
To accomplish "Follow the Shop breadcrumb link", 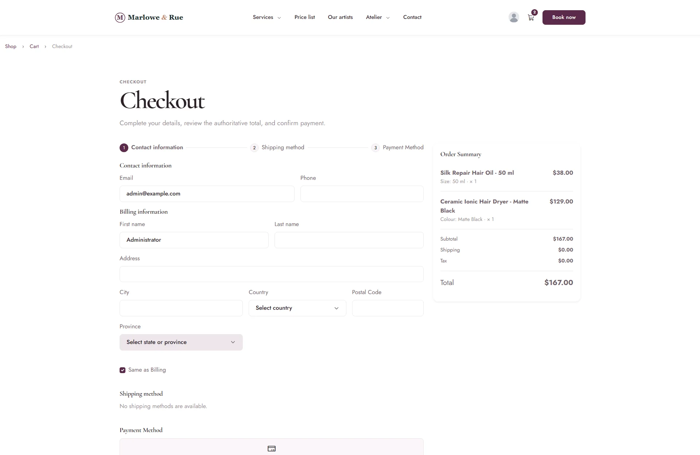I will [11, 46].
